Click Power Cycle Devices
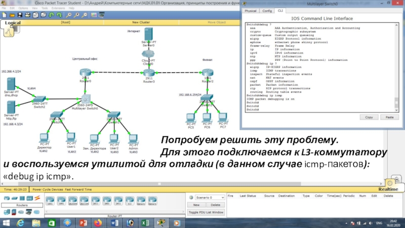The height and width of the screenshot is (228, 405). click(x=48, y=189)
